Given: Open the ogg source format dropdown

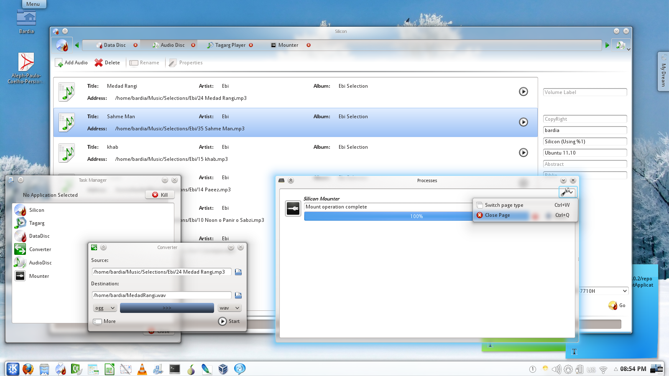Looking at the screenshot, I should click(x=105, y=308).
